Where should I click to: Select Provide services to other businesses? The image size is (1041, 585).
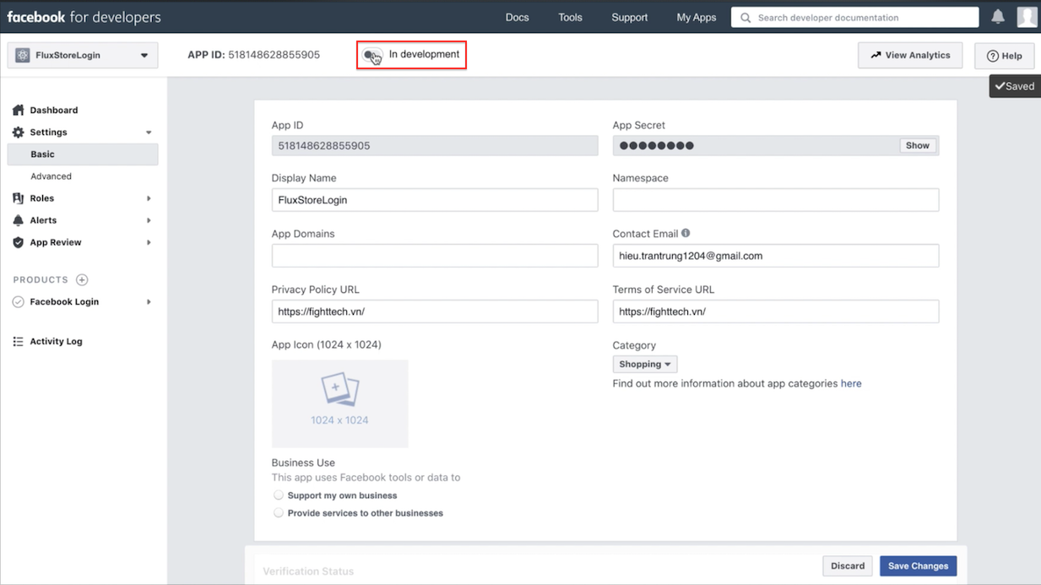279,513
